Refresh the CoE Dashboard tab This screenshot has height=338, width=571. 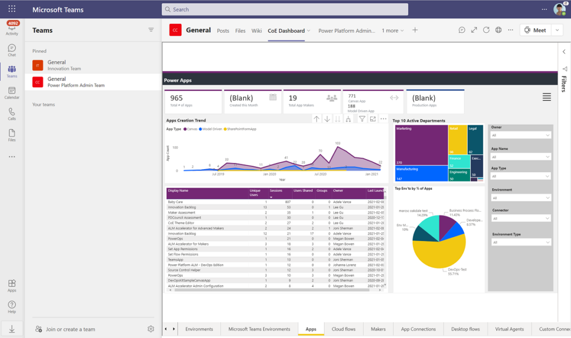coord(486,30)
